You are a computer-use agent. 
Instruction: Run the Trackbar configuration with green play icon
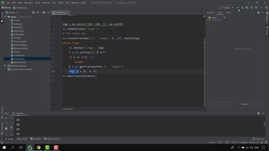pyautogui.click(x=238, y=8)
